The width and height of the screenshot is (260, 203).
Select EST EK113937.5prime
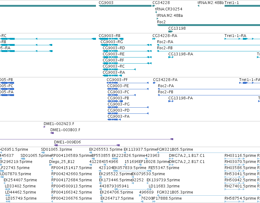click(140, 149)
